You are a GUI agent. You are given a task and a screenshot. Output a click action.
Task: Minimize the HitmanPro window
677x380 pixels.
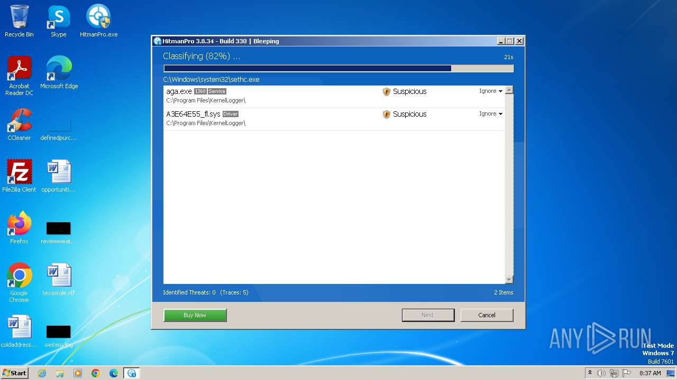coord(501,41)
